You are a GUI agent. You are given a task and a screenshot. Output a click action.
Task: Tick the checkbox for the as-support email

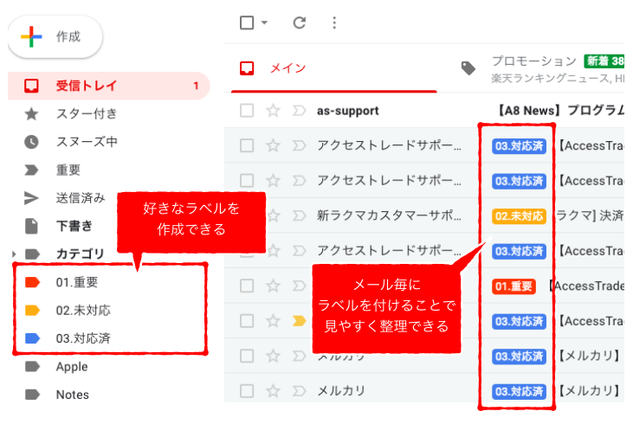tap(247, 111)
